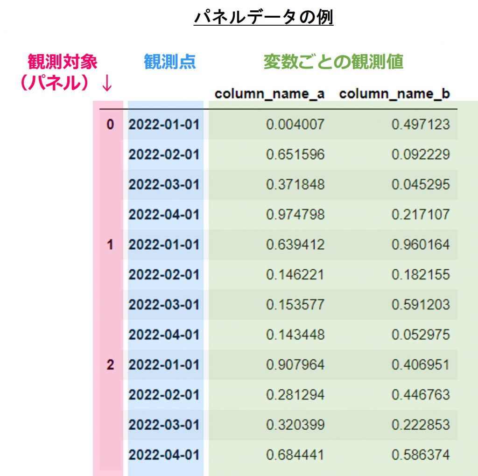Viewport: 478px width, 476px height.
Task: Click panel index 0
Action: click(110, 125)
